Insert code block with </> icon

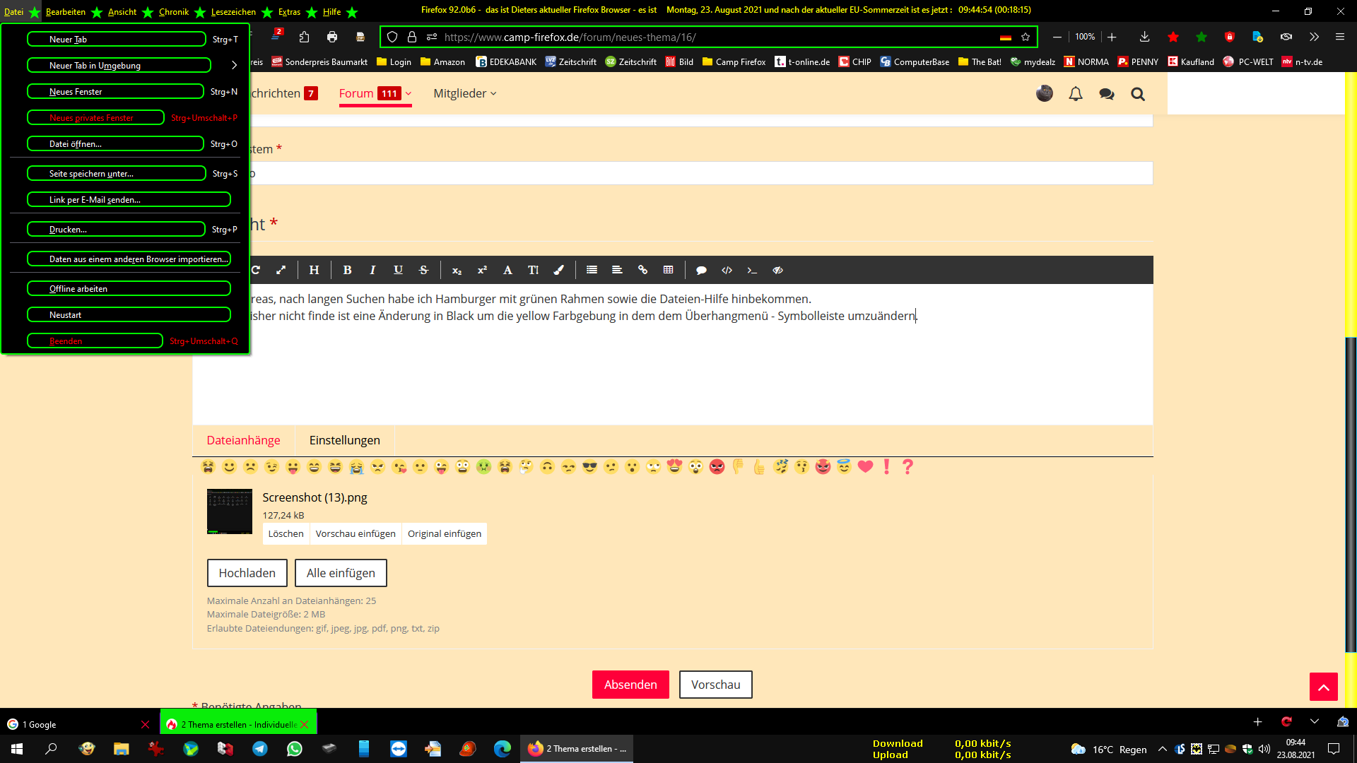tap(727, 270)
